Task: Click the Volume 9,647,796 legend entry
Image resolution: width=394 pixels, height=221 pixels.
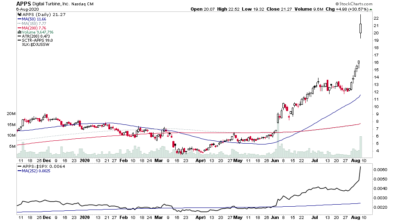Action: (38, 32)
